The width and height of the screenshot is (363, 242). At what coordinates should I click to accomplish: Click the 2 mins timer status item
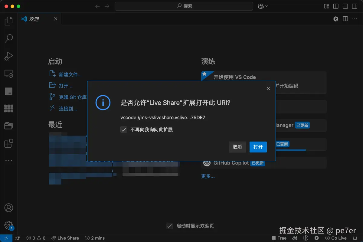95,238
